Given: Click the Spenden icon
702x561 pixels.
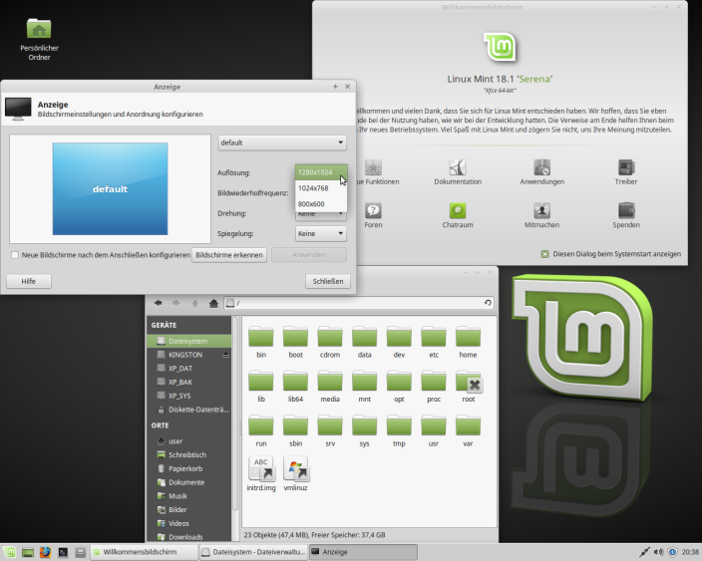Looking at the screenshot, I should [626, 210].
